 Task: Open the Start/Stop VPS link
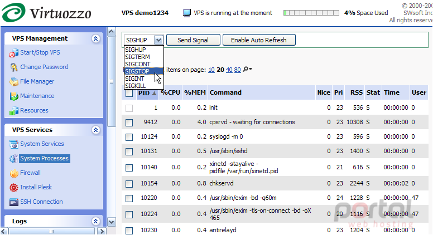click(40, 52)
